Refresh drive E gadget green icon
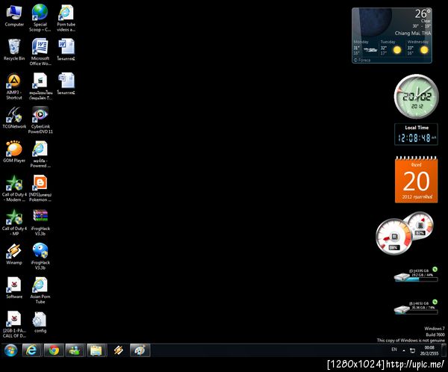448x372 pixels. click(435, 302)
